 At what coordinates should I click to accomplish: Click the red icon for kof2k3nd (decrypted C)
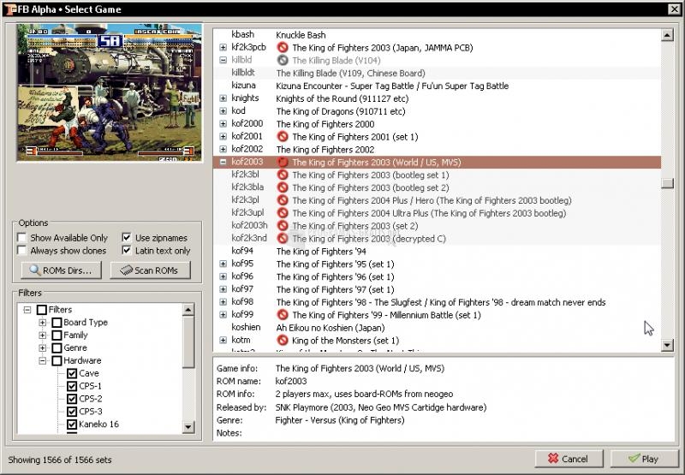coord(283,239)
